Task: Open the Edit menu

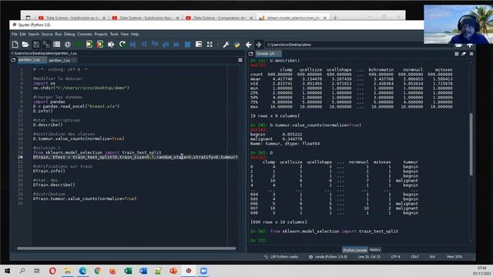Action: (23, 34)
